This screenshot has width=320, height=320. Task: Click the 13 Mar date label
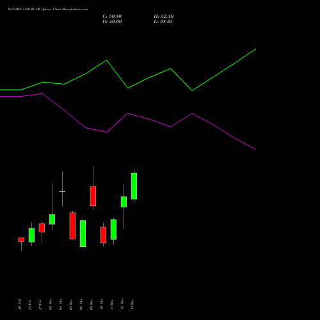132,305
